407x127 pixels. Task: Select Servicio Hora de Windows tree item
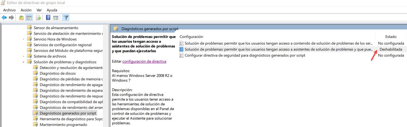coord(55,39)
